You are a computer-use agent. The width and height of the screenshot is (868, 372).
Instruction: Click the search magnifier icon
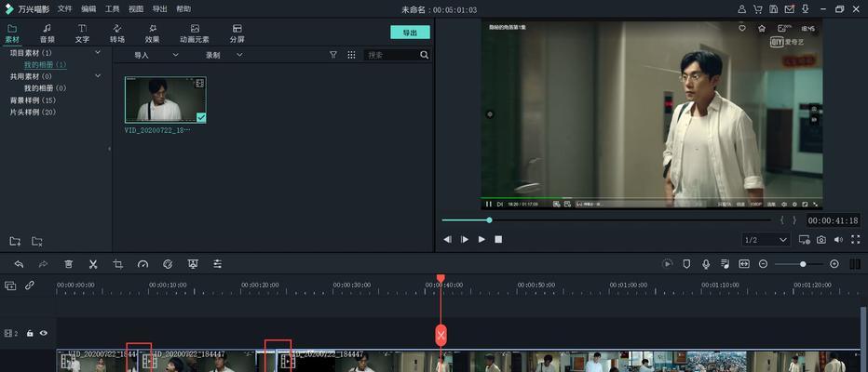424,55
